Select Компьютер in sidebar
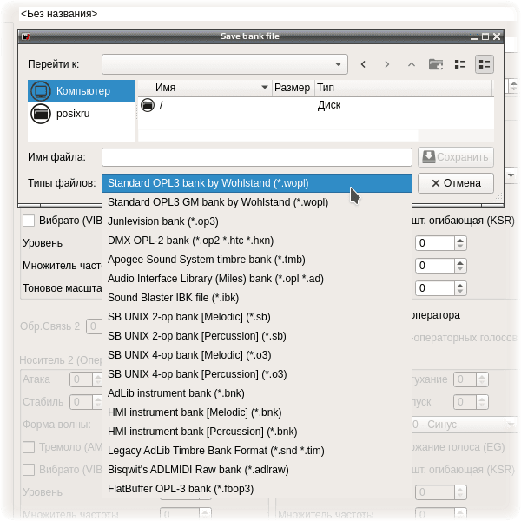This screenshot has width=521, height=521. (x=81, y=90)
